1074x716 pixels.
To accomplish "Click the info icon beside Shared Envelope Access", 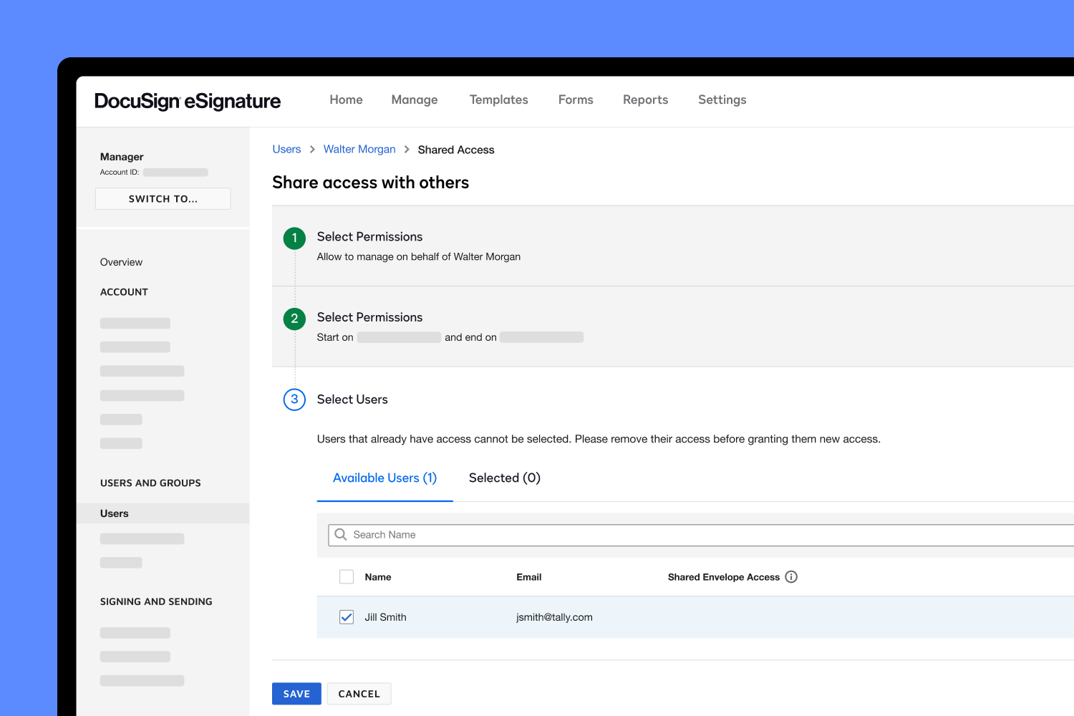I will click(791, 576).
